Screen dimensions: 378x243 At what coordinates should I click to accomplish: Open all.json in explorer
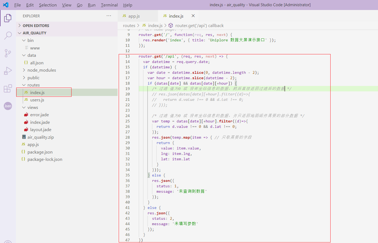click(67, 63)
